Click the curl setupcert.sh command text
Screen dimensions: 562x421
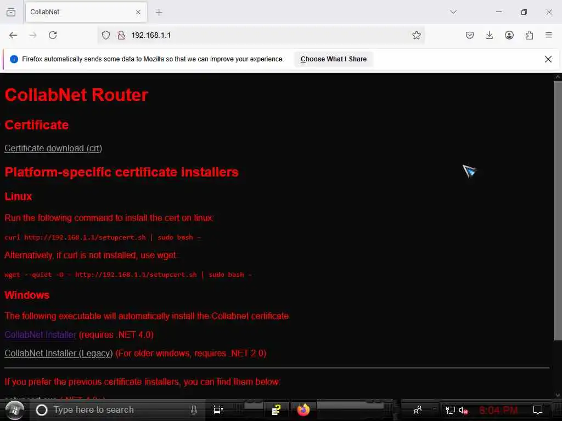pos(103,237)
